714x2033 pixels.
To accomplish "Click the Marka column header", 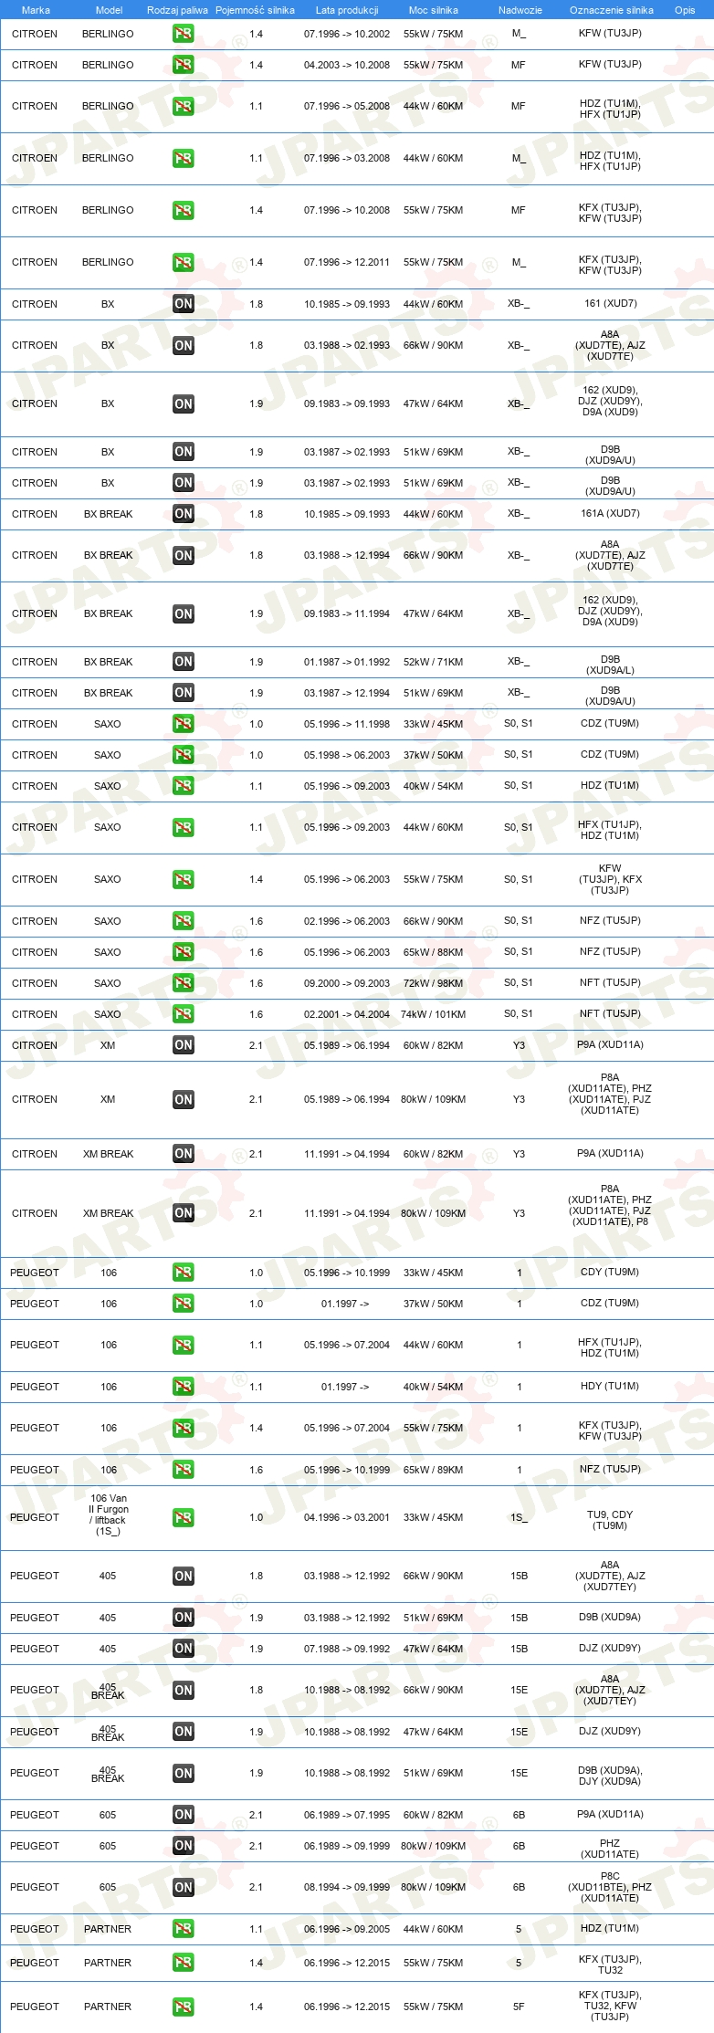I will (36, 10).
